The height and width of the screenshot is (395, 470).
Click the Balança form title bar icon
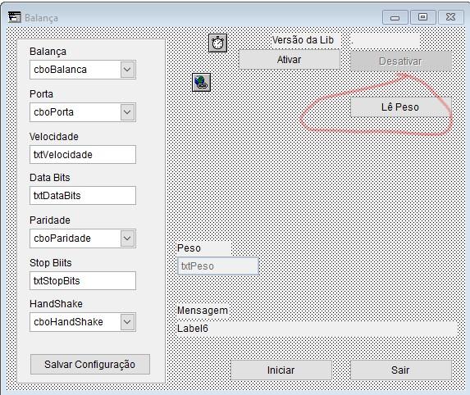point(15,17)
